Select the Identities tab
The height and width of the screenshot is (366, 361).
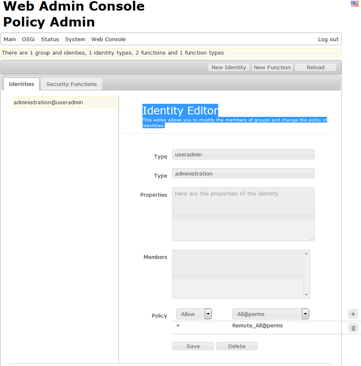pyautogui.click(x=22, y=84)
